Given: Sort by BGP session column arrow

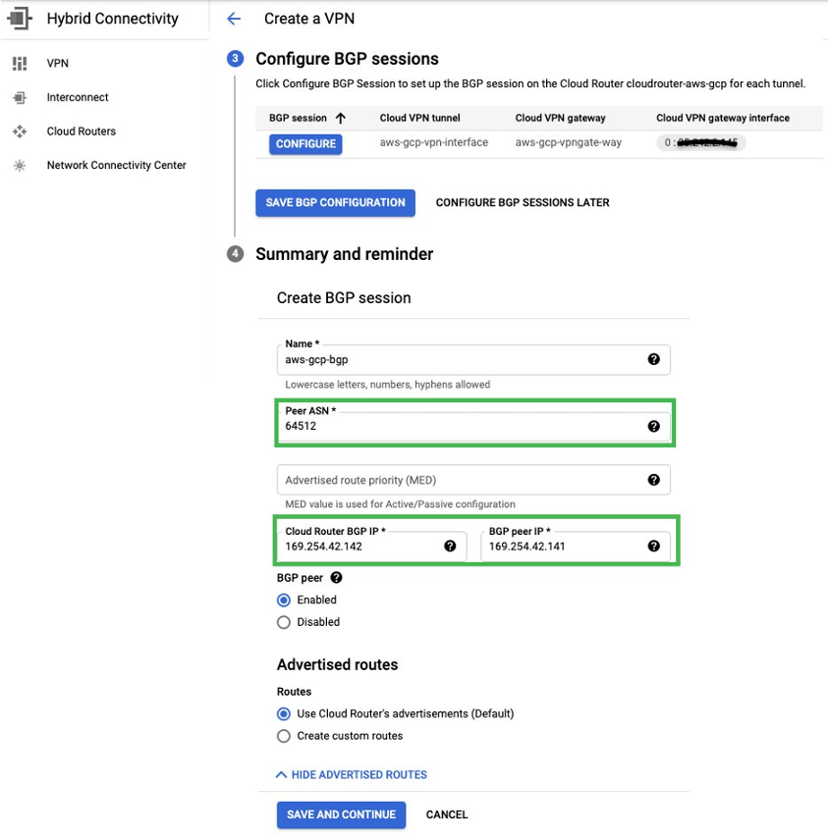Looking at the screenshot, I should (341, 118).
